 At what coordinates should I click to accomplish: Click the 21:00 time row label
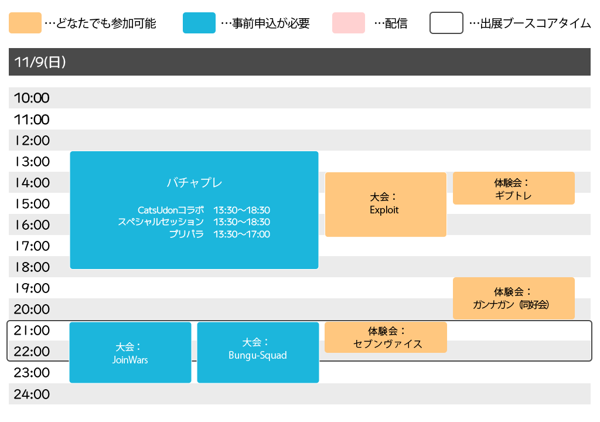[x=32, y=331]
